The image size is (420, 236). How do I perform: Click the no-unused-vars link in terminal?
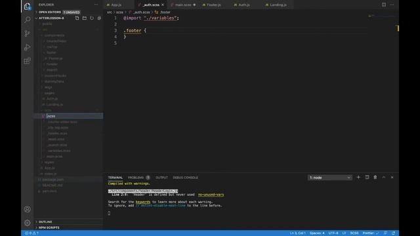click(211, 195)
